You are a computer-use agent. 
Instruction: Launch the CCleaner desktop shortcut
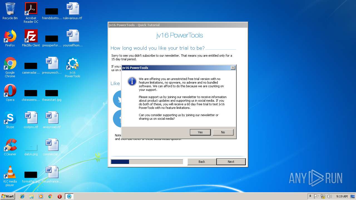[10, 147]
